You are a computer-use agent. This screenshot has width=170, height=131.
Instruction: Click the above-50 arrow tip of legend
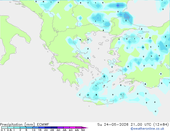click(85, 128)
